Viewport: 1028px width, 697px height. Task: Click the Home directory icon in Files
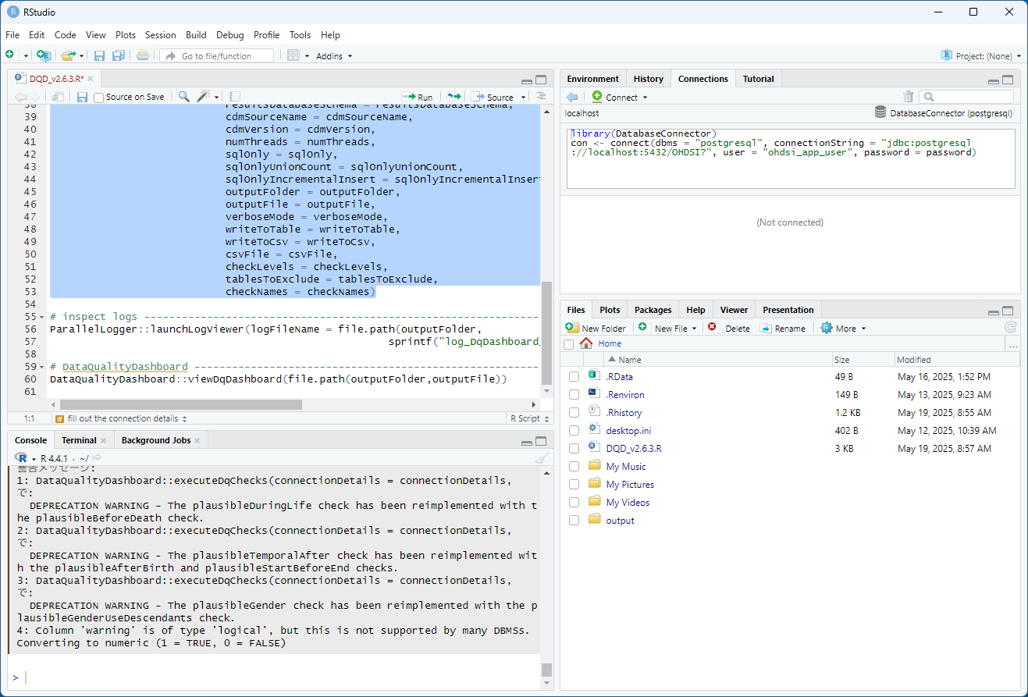click(x=586, y=343)
